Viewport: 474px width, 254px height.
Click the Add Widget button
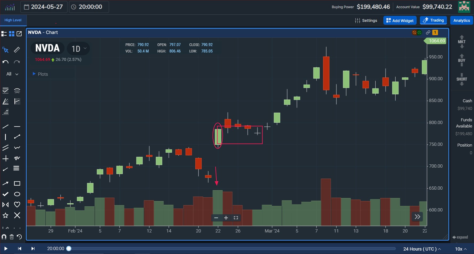400,20
